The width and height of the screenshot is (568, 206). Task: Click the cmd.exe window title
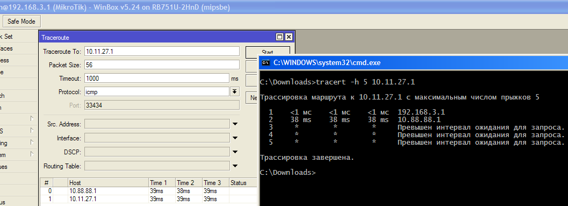(x=327, y=63)
